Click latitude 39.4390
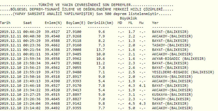Screen dimensions: 218x111 (x=52, y=81)
